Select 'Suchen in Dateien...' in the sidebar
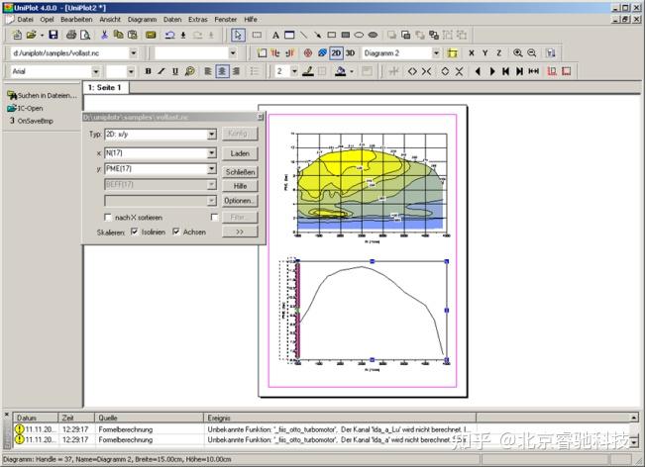 [x=46, y=95]
